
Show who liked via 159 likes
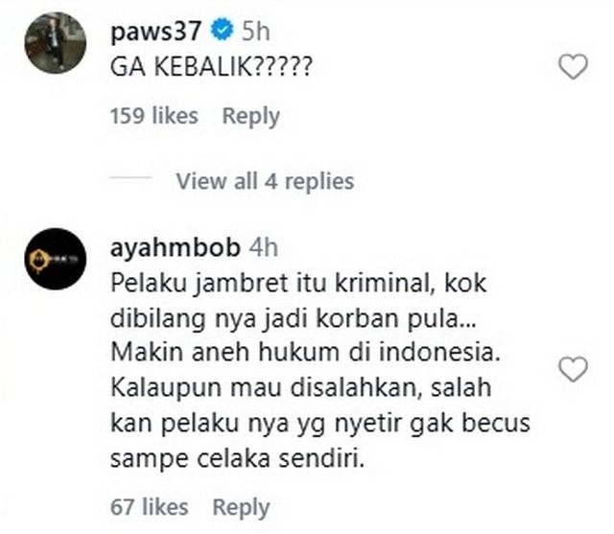(154, 116)
